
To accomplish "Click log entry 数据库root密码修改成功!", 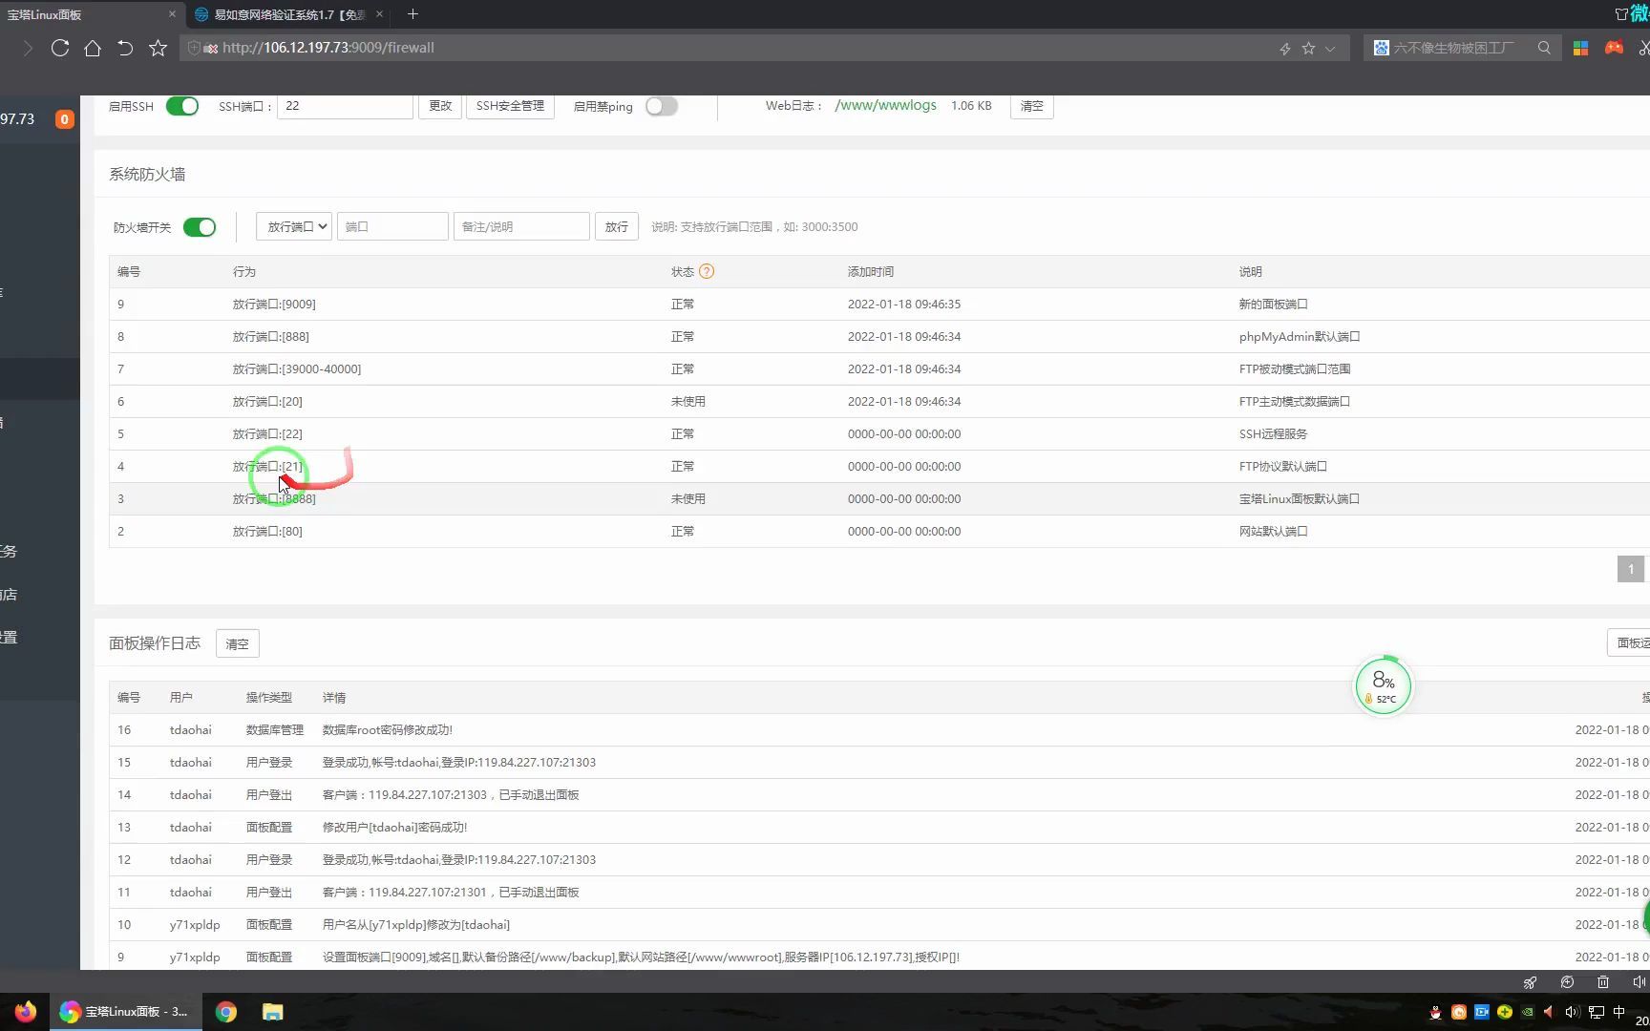I will point(388,730).
